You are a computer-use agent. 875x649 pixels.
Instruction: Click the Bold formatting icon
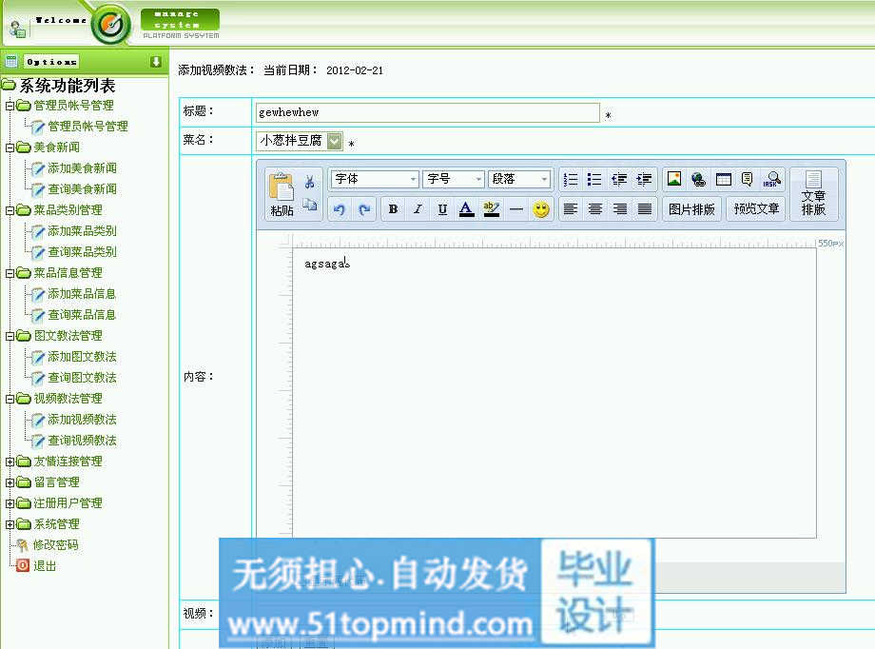pyautogui.click(x=393, y=209)
